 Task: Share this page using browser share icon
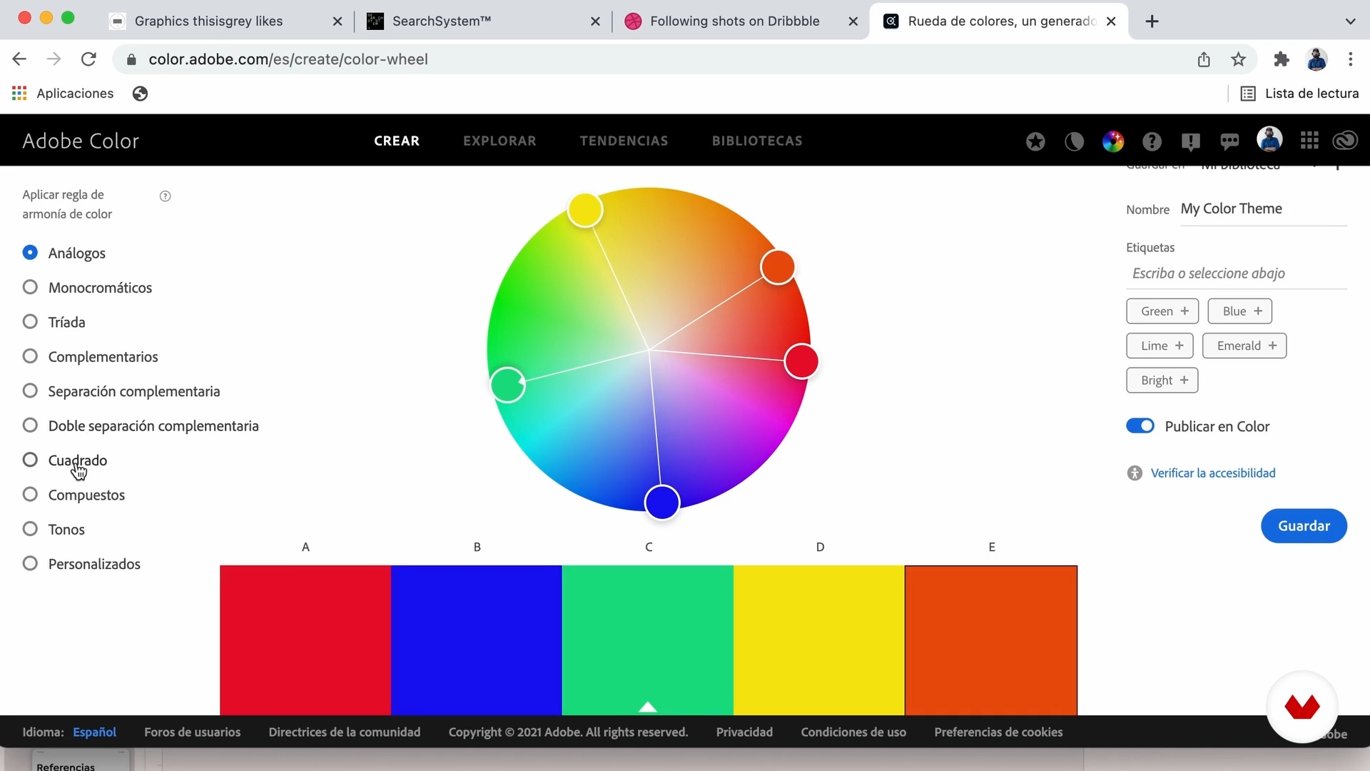coord(1204,59)
